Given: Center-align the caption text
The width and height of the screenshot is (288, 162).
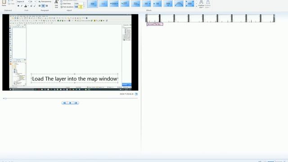Looking at the screenshot, I should point(43,6).
